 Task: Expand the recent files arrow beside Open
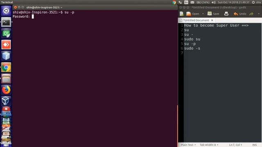tap(203, 14)
